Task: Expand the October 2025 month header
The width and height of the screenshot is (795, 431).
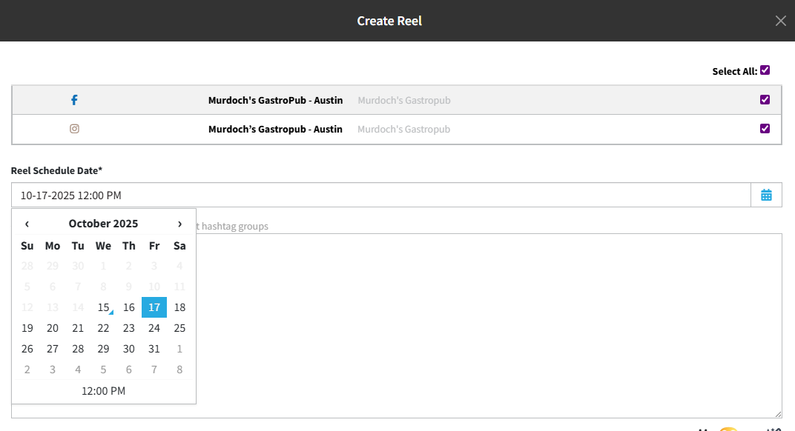Action: pos(103,224)
